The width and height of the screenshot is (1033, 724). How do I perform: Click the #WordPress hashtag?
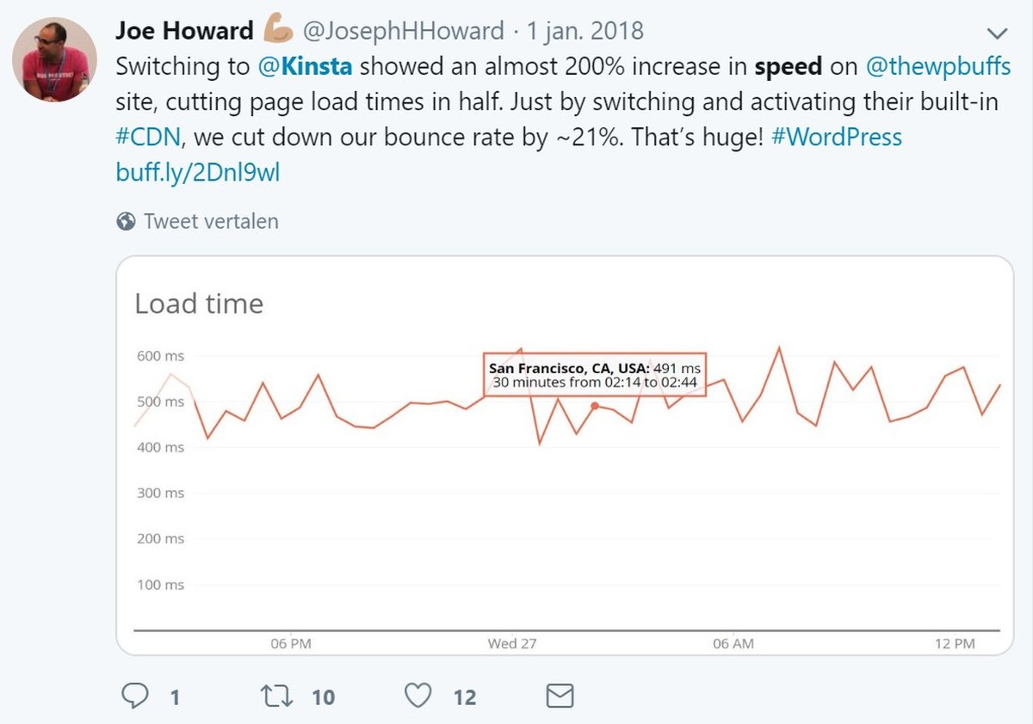837,137
